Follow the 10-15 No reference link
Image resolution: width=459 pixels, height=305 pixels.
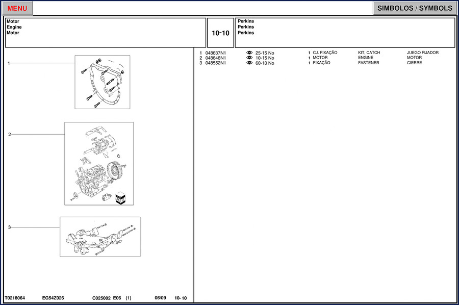click(265, 58)
